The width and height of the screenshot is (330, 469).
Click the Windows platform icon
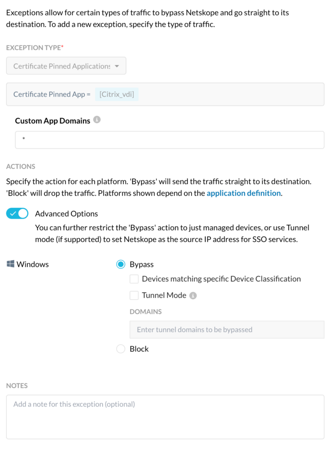(10, 264)
